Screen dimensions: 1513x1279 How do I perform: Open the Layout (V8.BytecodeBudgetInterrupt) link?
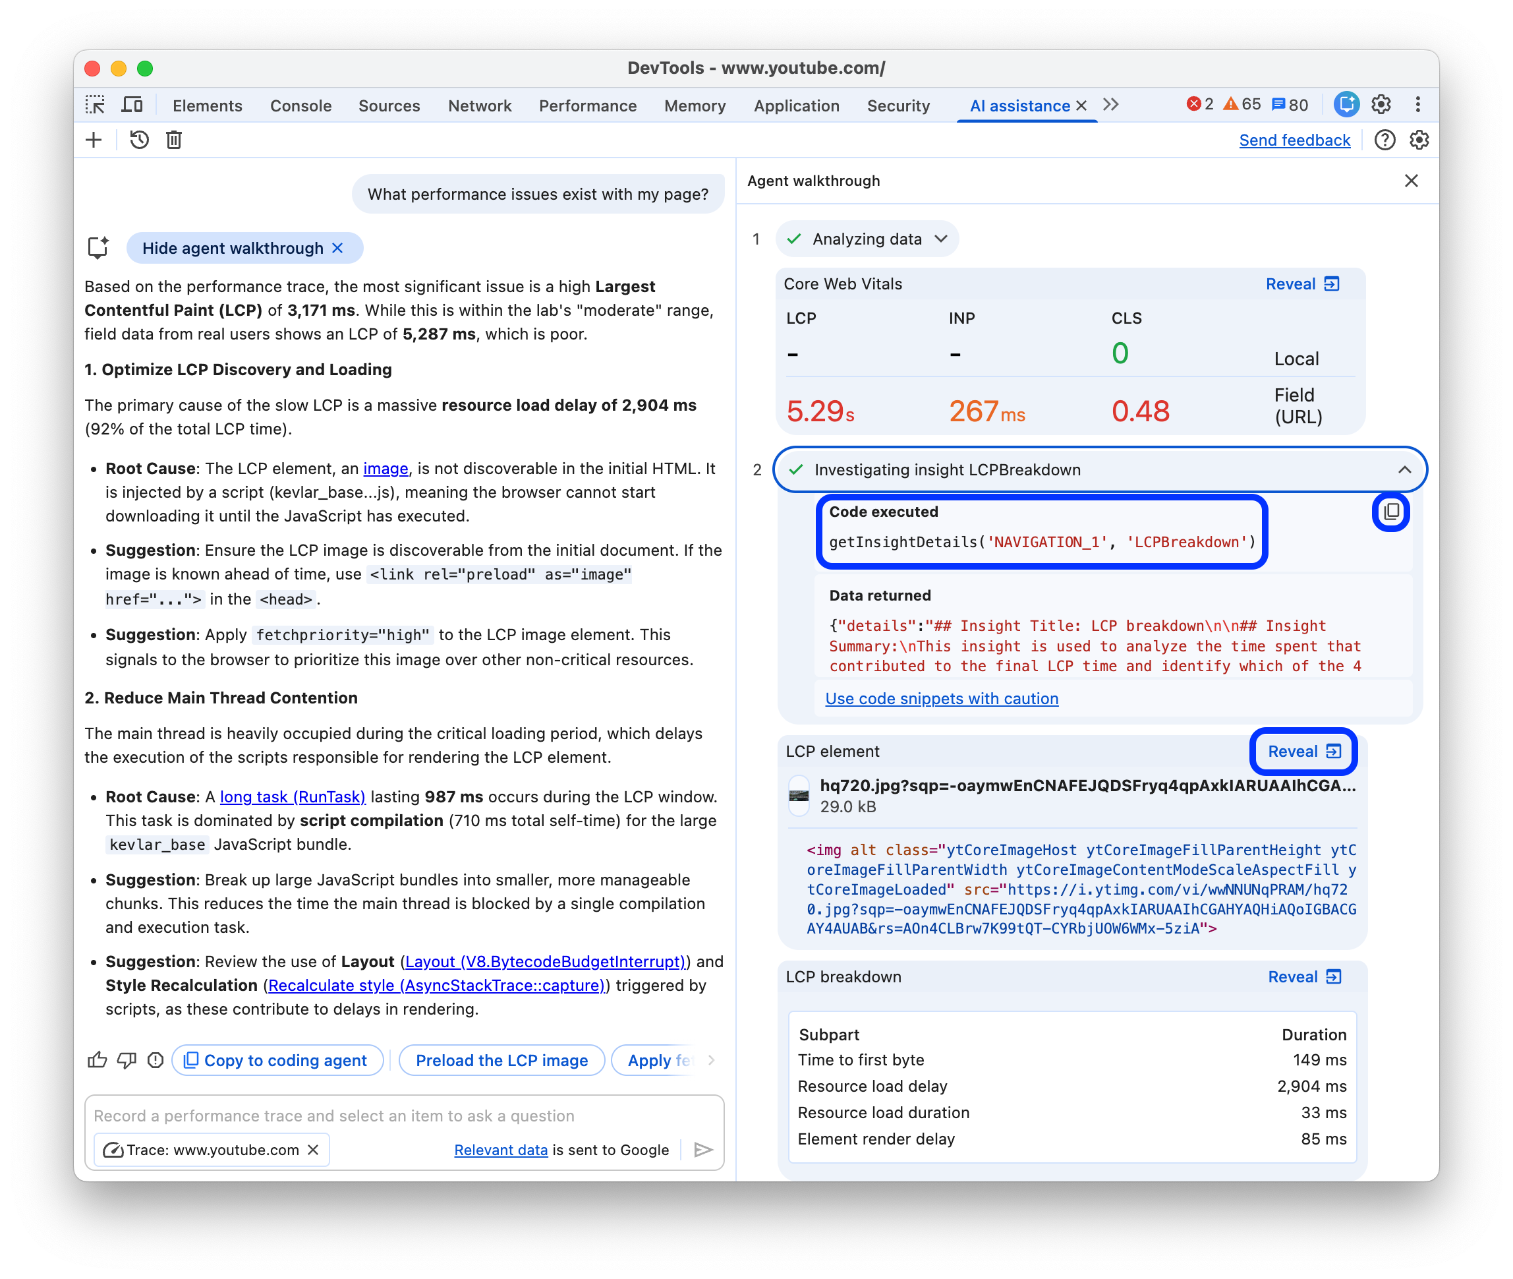coord(544,961)
